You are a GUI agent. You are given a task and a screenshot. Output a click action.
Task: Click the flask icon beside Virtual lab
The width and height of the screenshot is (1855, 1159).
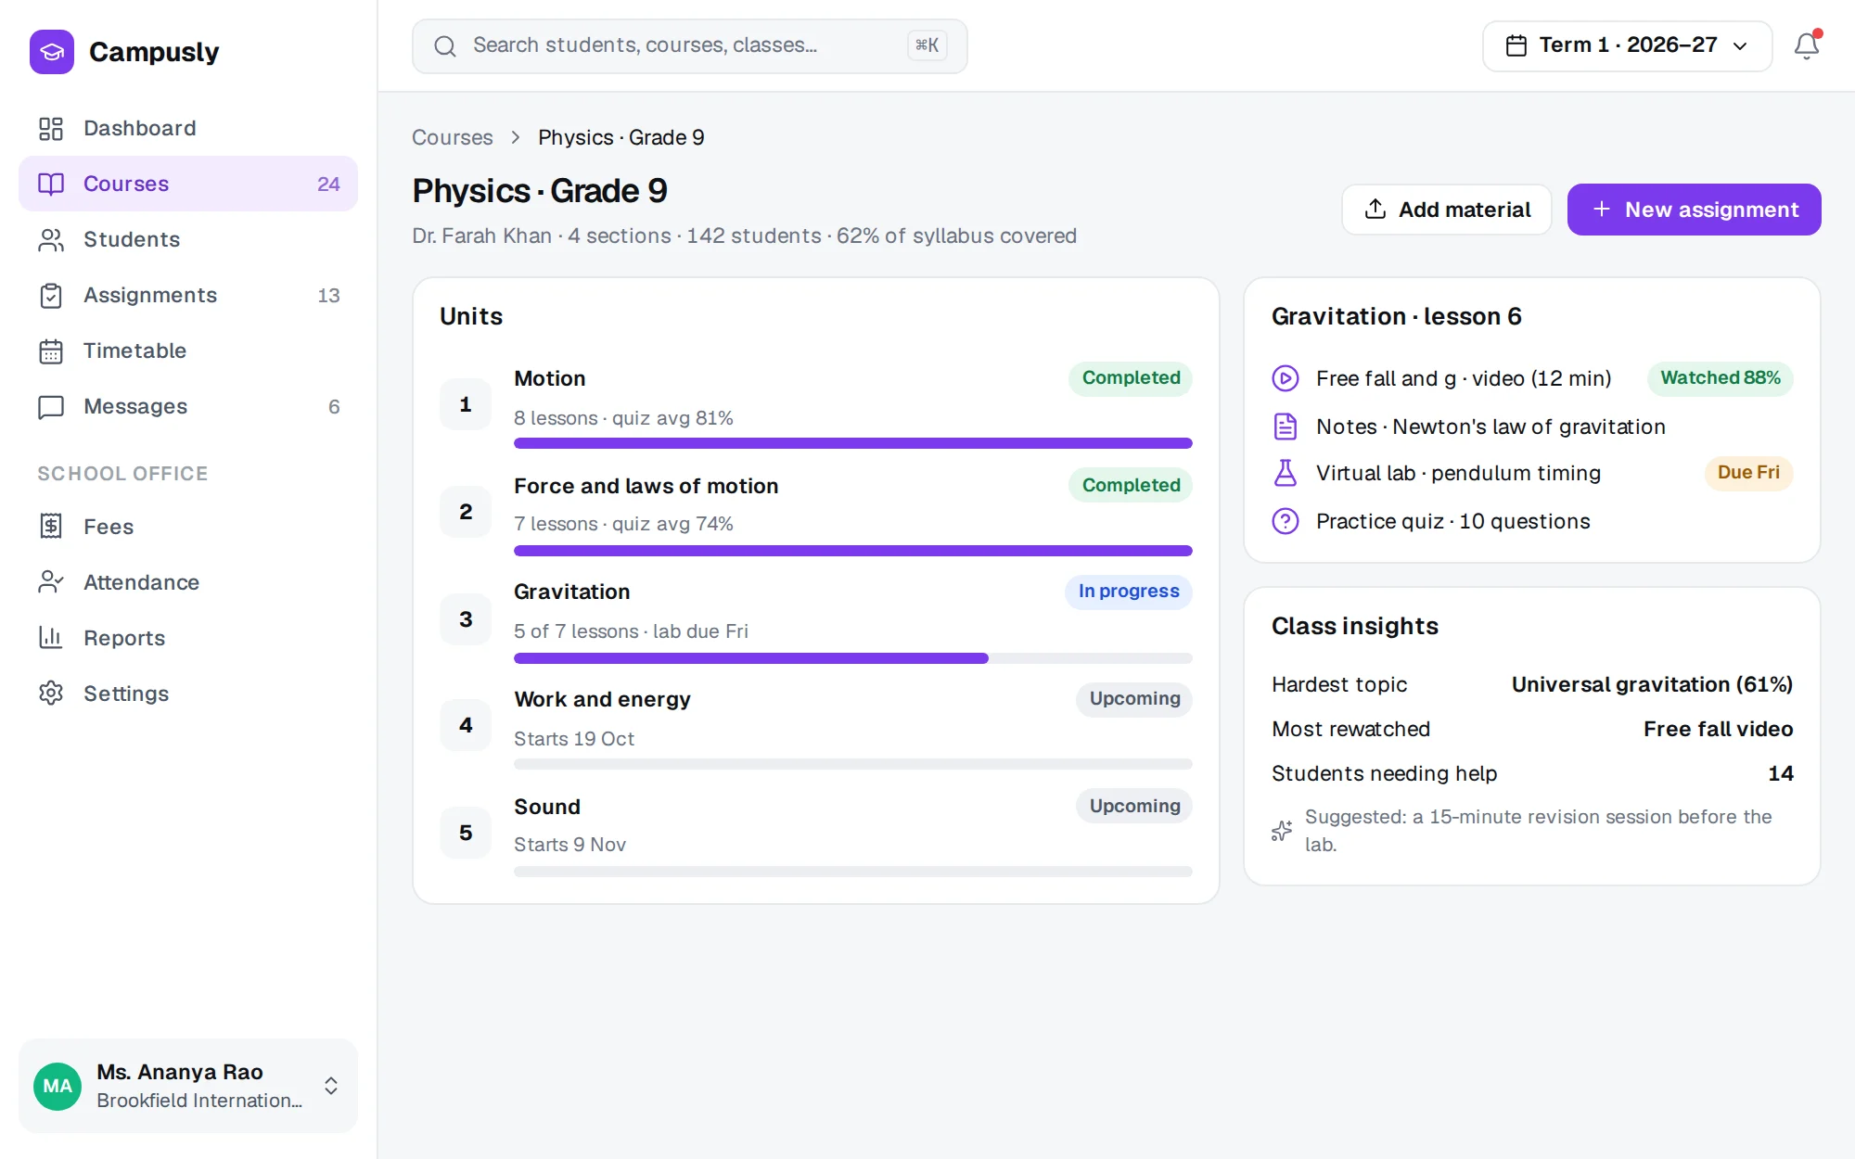[1285, 473]
